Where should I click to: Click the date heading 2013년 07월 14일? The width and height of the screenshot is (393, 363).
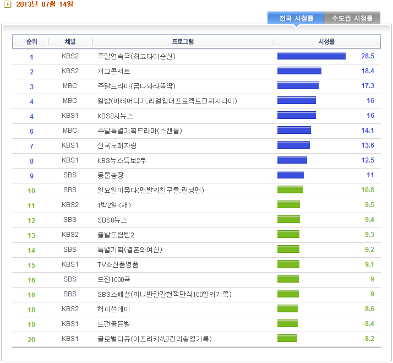(x=45, y=4)
